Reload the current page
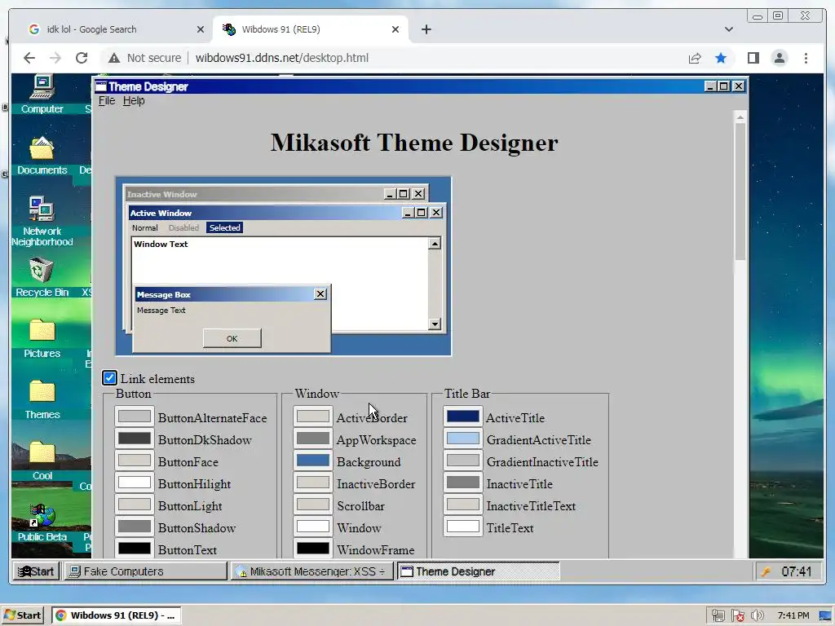This screenshot has width=835, height=626. tap(82, 58)
